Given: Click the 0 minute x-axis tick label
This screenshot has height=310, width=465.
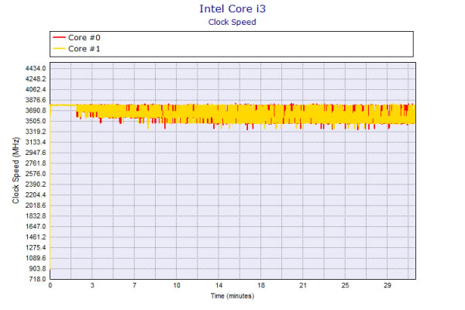Looking at the screenshot, I should point(50,285).
